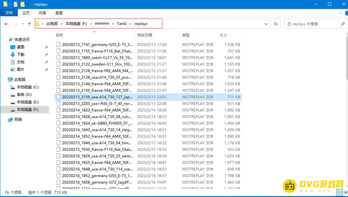348x197 pixels.
Task: Click icon of 20230214_1852_france-F64 file
Action: [x=58, y=136]
